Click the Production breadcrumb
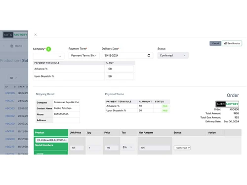This screenshot has height=185, width=247. 9,61
